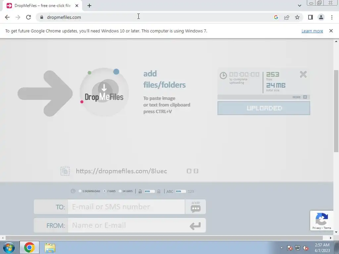
Task: Click the Google icon in address bar
Action: [x=276, y=17]
